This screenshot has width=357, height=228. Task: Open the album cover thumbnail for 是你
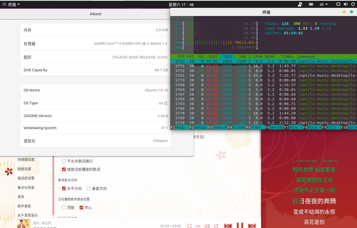(x=23, y=224)
